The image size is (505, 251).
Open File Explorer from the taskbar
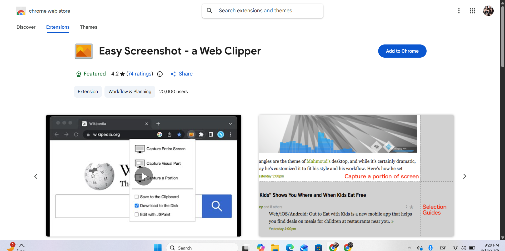275,248
